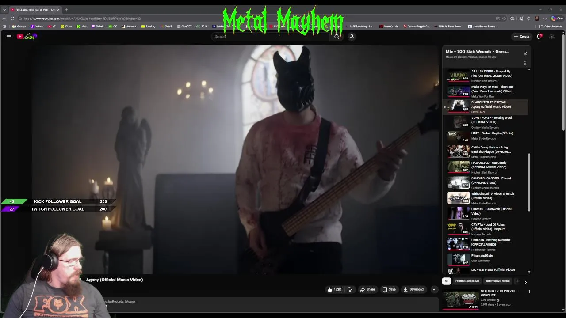Open the Copilot Chat button
This screenshot has width=566, height=318.
pos(558,19)
